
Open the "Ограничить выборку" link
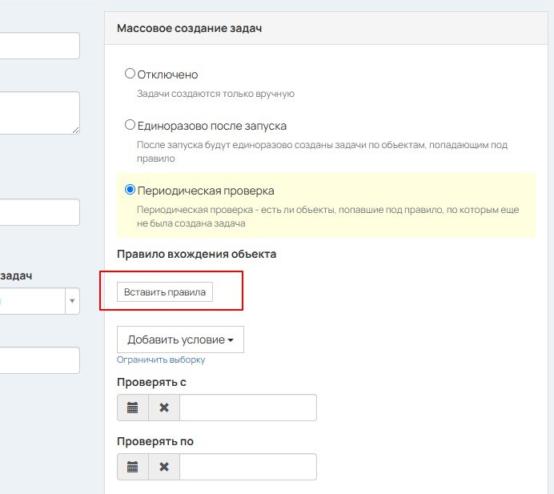[161, 360]
